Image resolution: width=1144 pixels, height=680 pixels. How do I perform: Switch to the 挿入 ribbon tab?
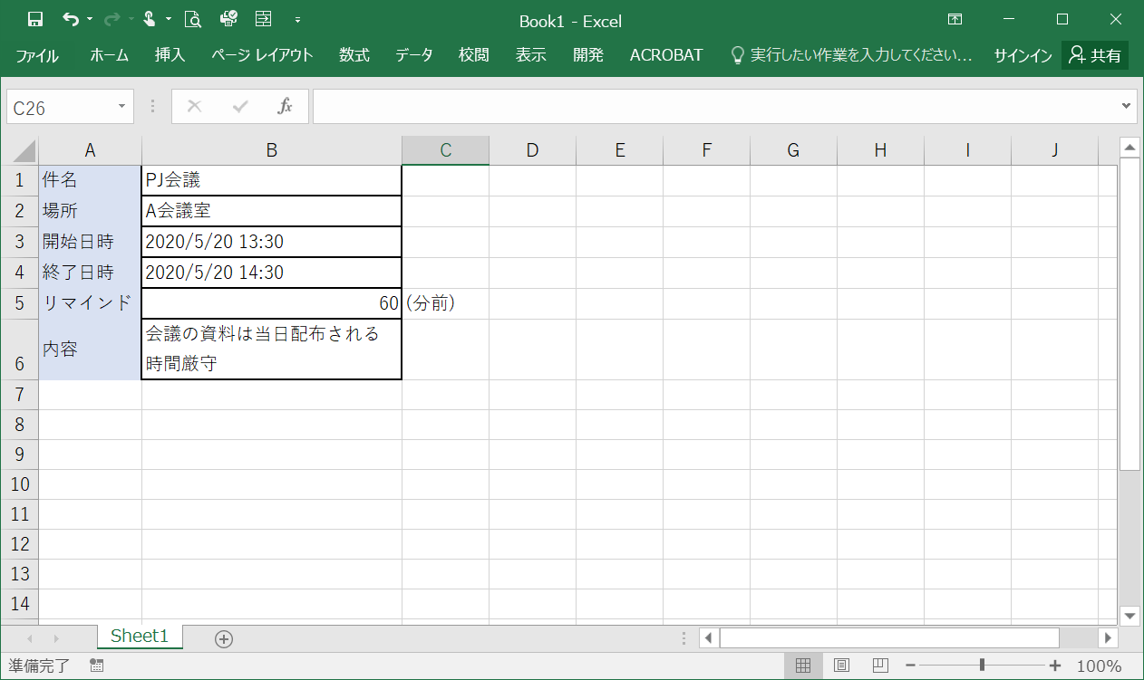point(170,55)
